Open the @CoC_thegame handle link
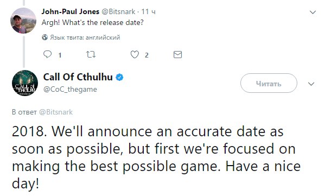The height and width of the screenshot is (196, 325). (70, 90)
